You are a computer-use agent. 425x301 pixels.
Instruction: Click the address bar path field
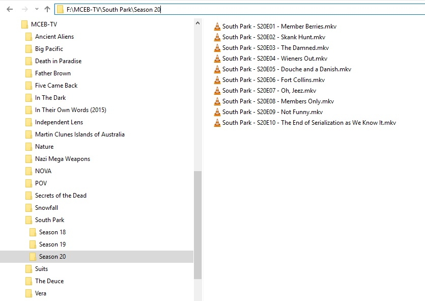click(x=240, y=10)
